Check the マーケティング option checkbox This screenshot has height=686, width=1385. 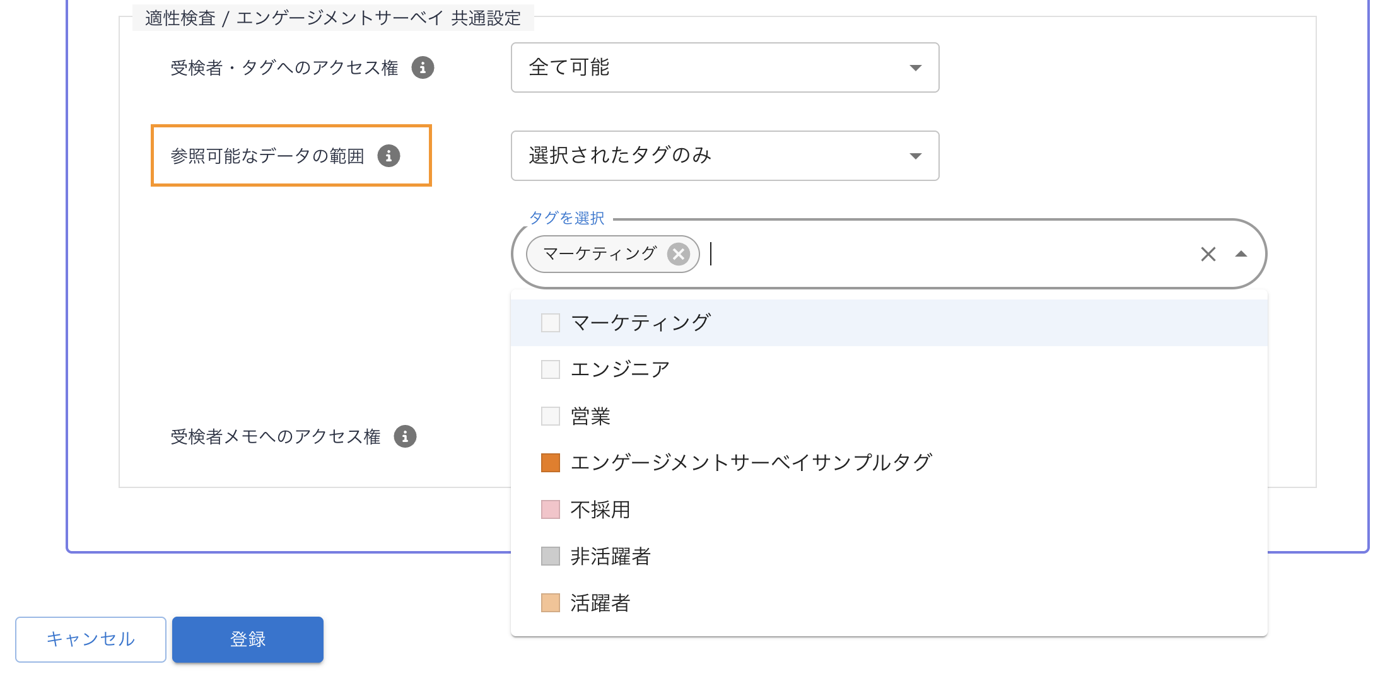(551, 323)
